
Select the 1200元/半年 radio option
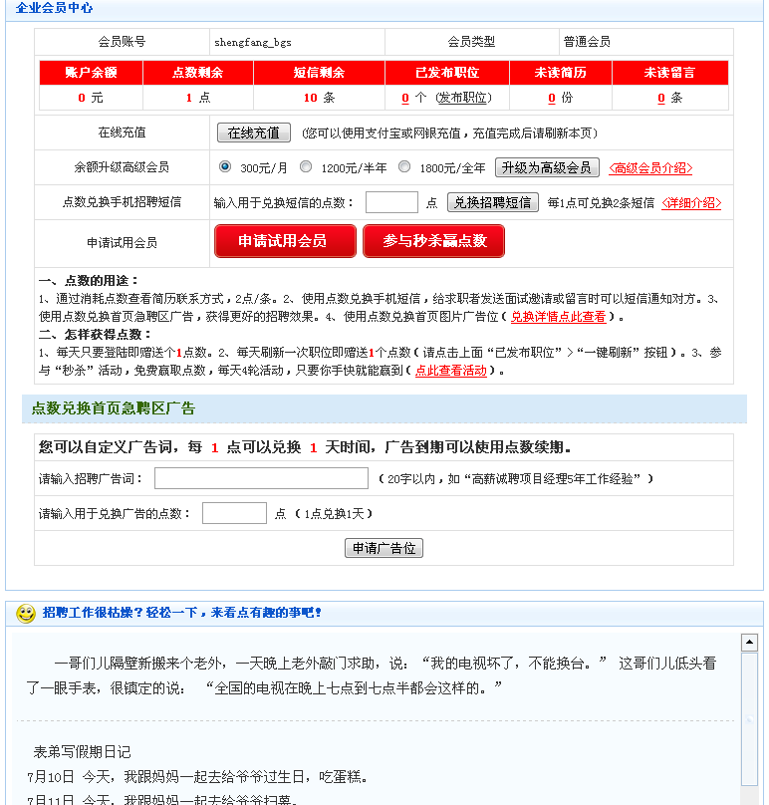click(306, 167)
